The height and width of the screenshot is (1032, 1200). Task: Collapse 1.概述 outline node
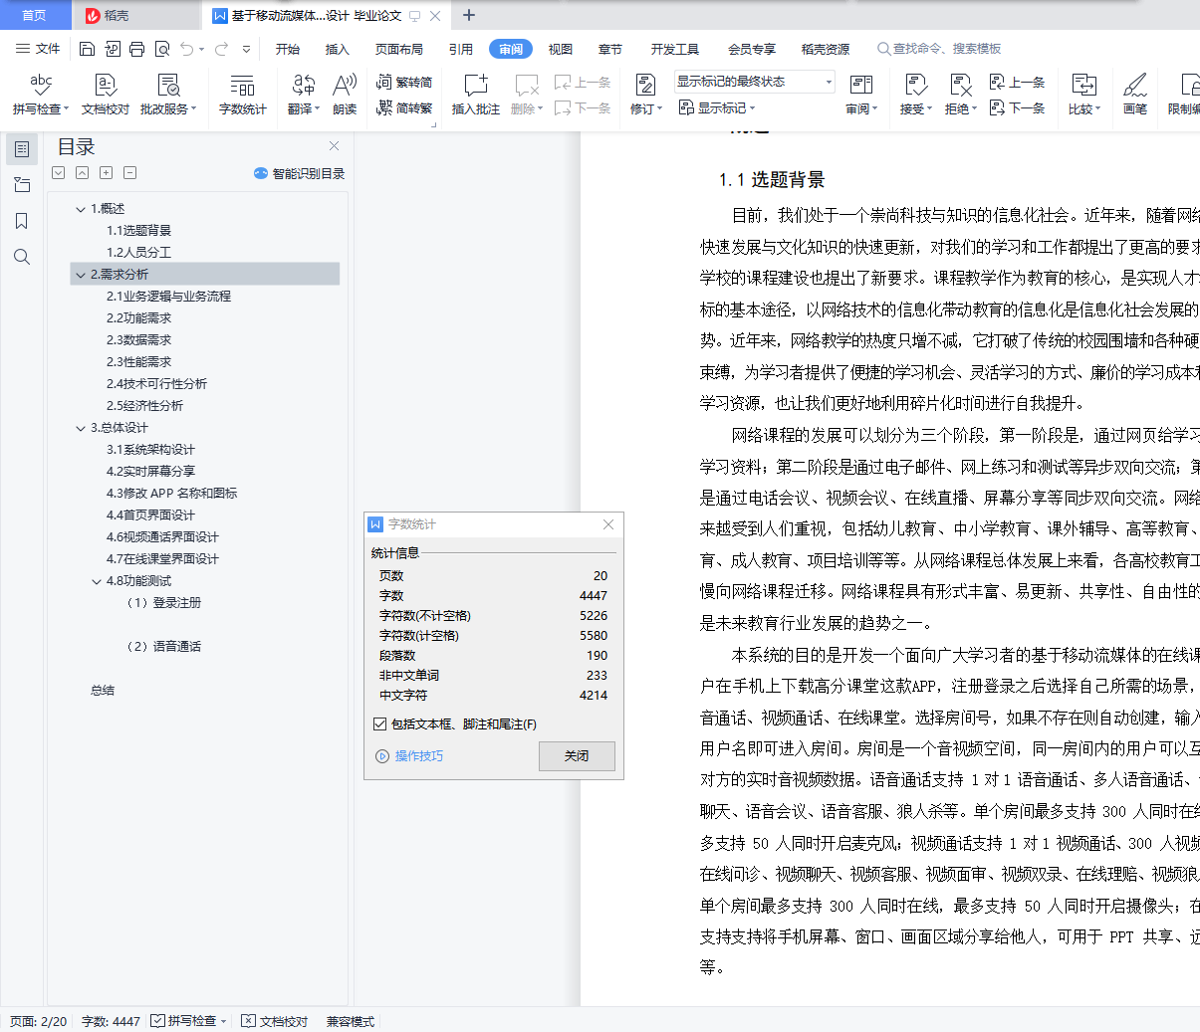[x=81, y=209]
